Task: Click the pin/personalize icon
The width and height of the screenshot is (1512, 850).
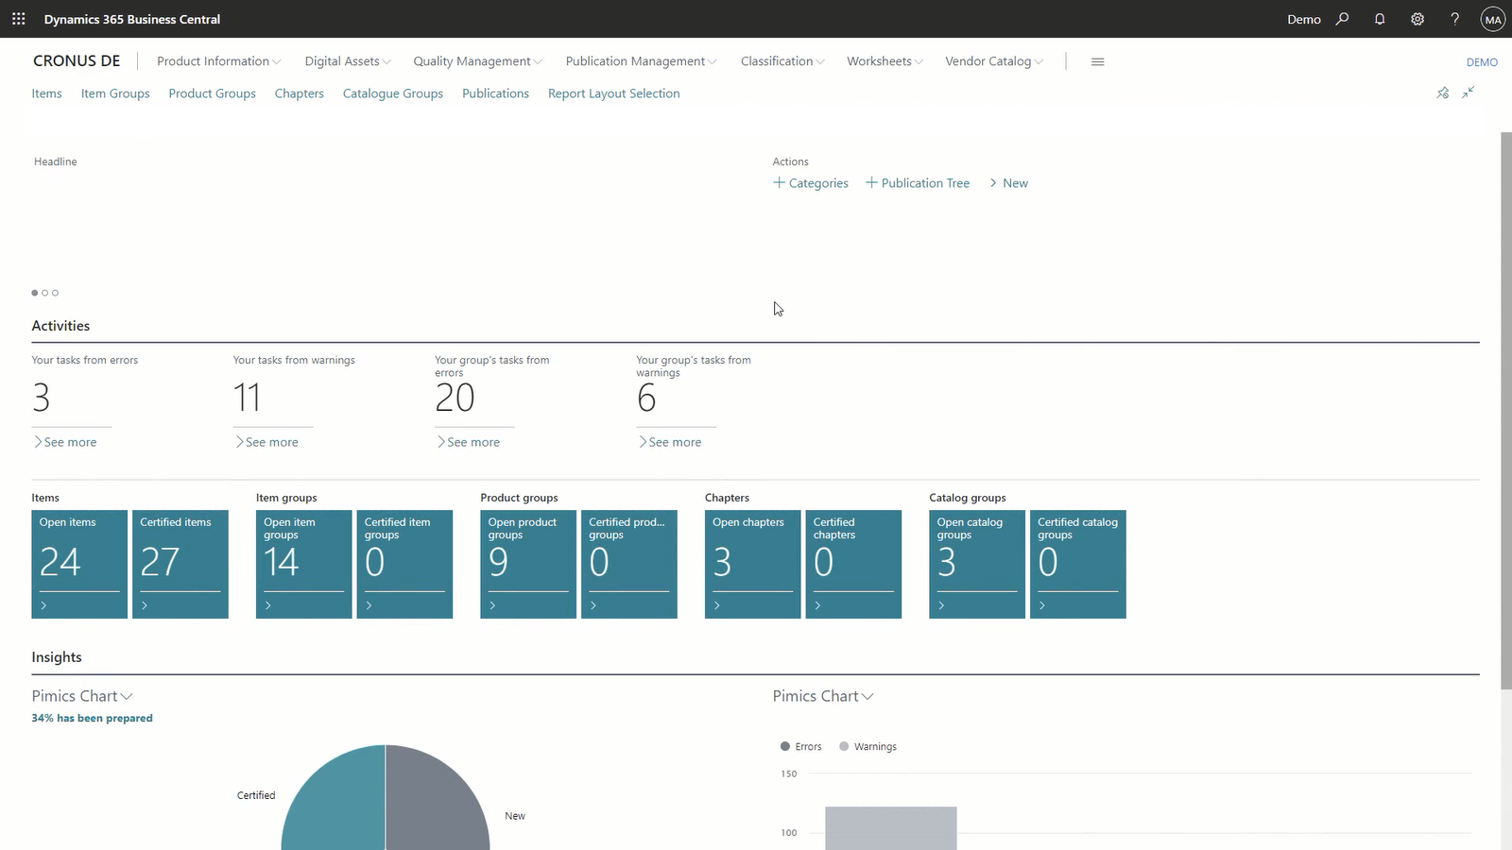Action: [1442, 93]
